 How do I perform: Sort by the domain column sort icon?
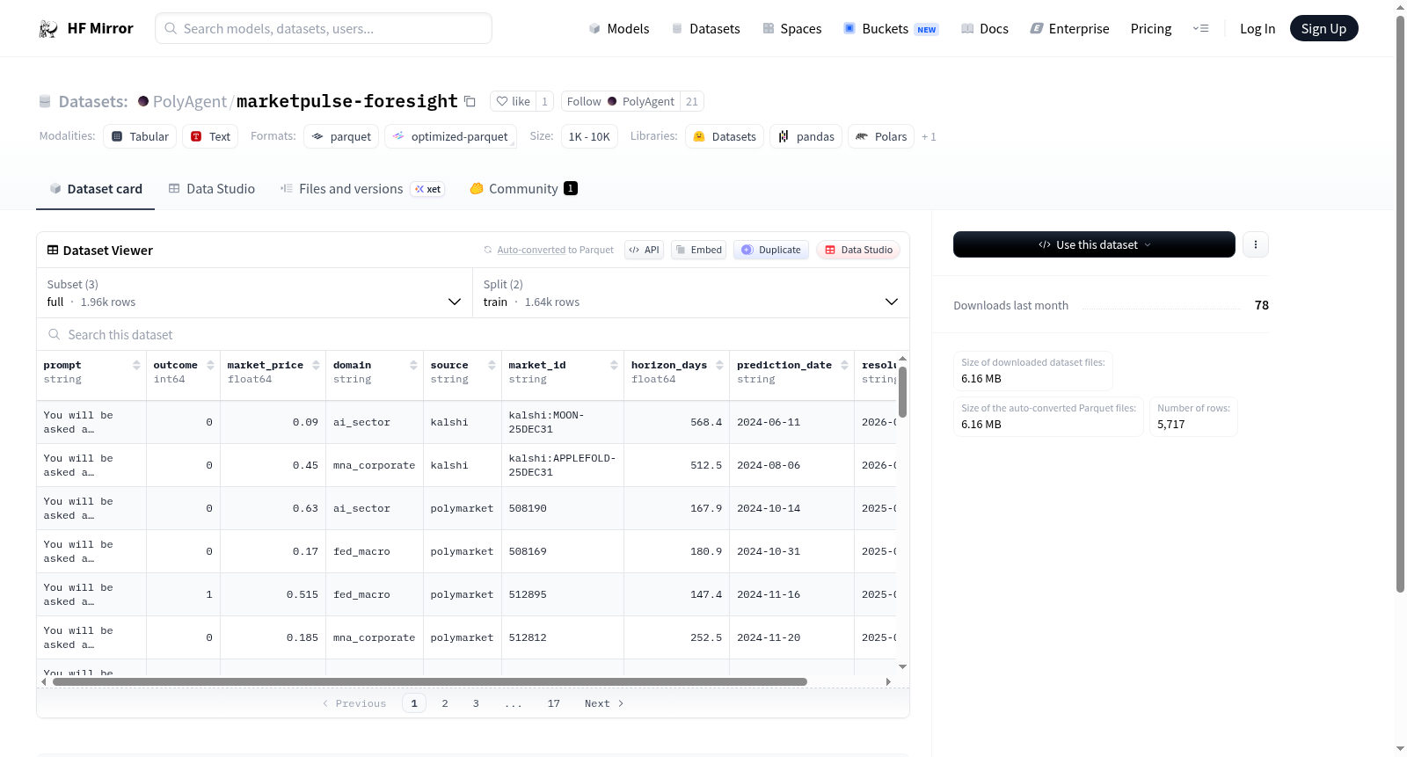[413, 365]
